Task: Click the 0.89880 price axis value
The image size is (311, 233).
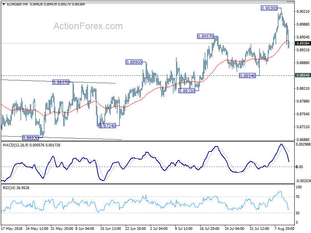Action: click(x=303, y=24)
